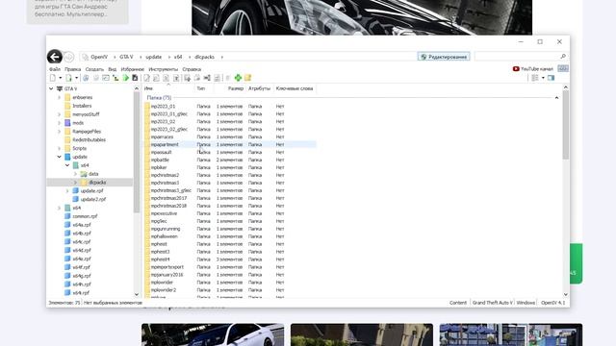Expand the Scripts tree node
The width and height of the screenshot is (616, 346).
tap(60, 148)
